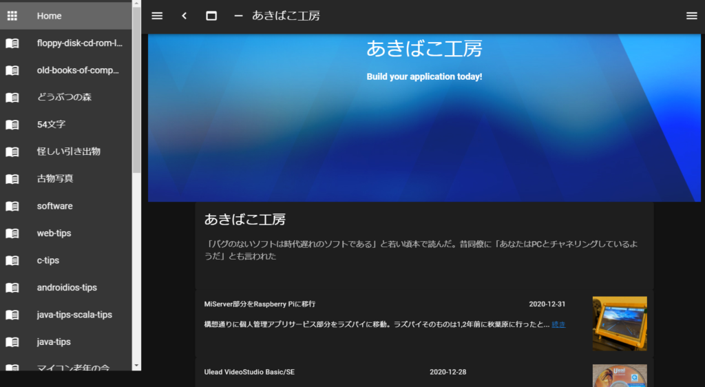This screenshot has height=387, width=705.
Task: Click the sidebar scrollbar up arrow
Action: [x=136, y=5]
